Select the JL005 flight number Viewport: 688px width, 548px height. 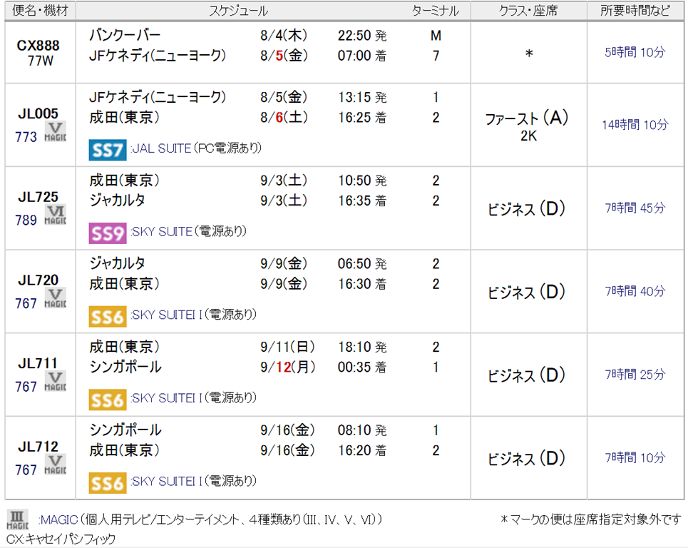point(38,113)
